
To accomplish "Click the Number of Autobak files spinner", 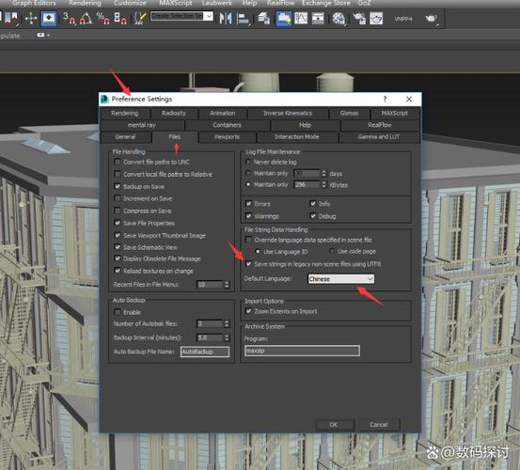I will coord(227,323).
